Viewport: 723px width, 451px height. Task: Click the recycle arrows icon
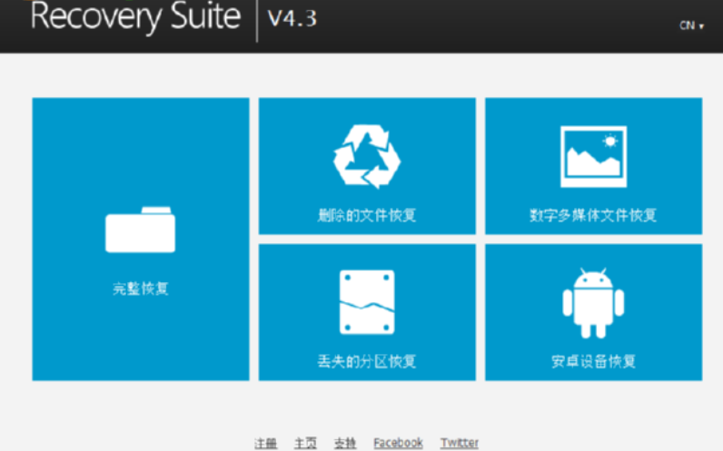[x=367, y=157]
